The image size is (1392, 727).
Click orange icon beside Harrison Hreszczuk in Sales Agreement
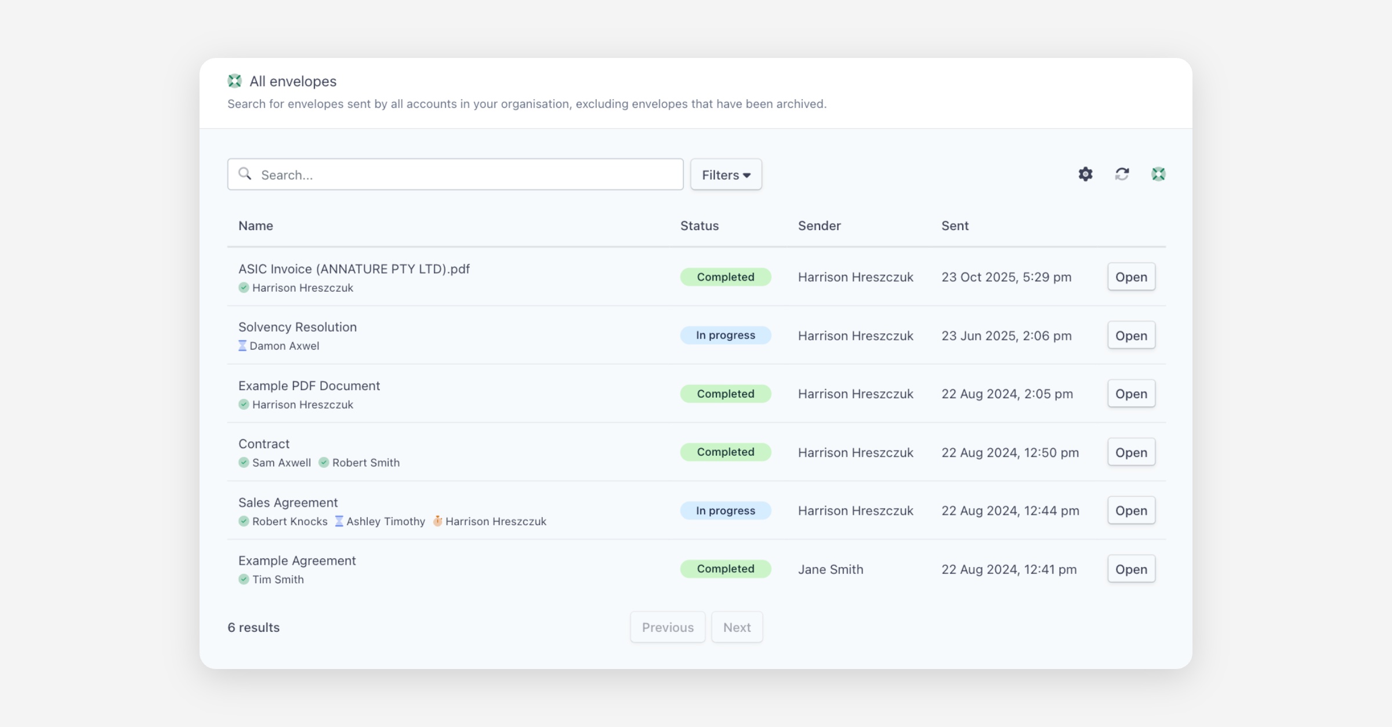click(438, 521)
